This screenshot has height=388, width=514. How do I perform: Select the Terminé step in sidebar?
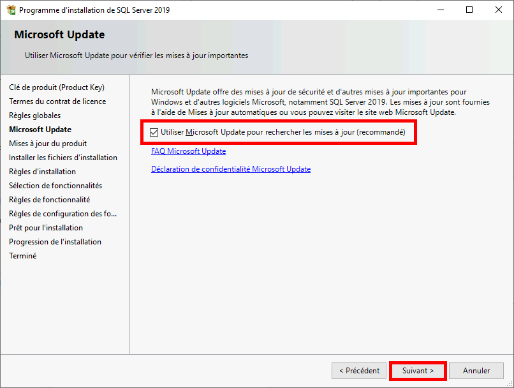[22, 255]
